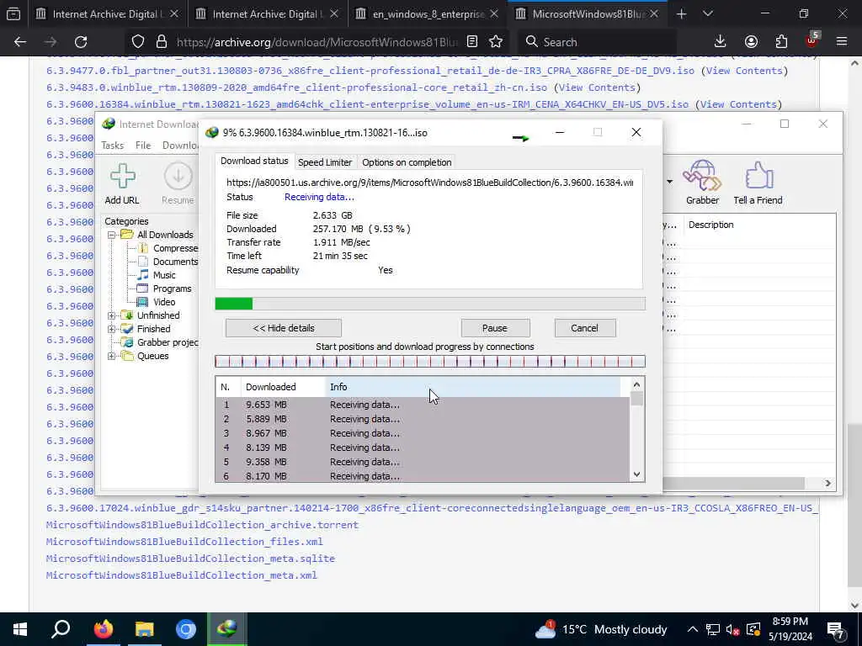Viewport: 862px width, 646px height.
Task: Click the Firefox Search input box
Action: [597, 42]
